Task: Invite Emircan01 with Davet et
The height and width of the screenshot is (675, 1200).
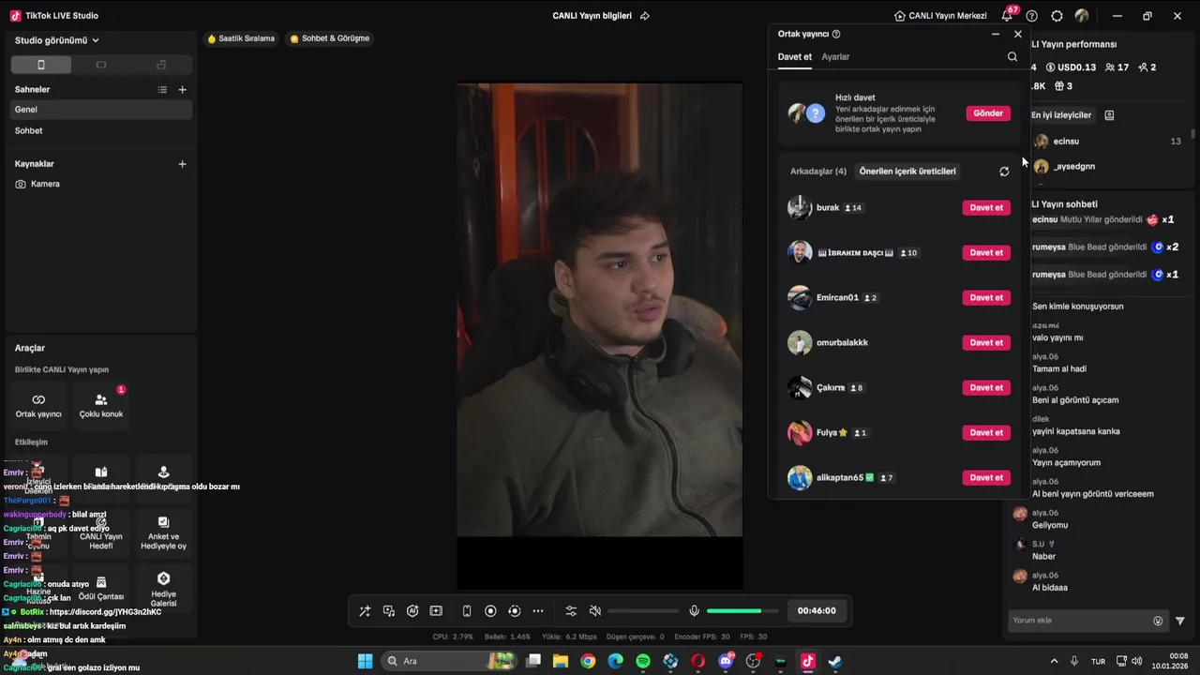Action: 986,298
